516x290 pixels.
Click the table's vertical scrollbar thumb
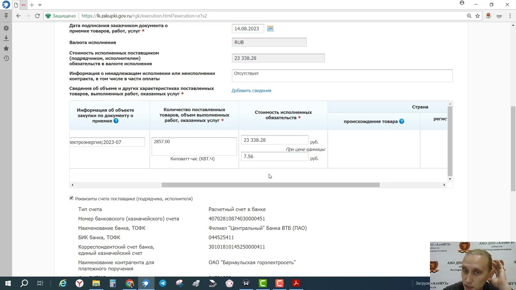tap(450, 141)
